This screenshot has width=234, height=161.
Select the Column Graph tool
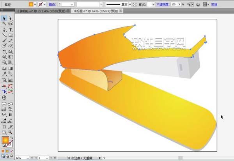[x=10, y=80]
